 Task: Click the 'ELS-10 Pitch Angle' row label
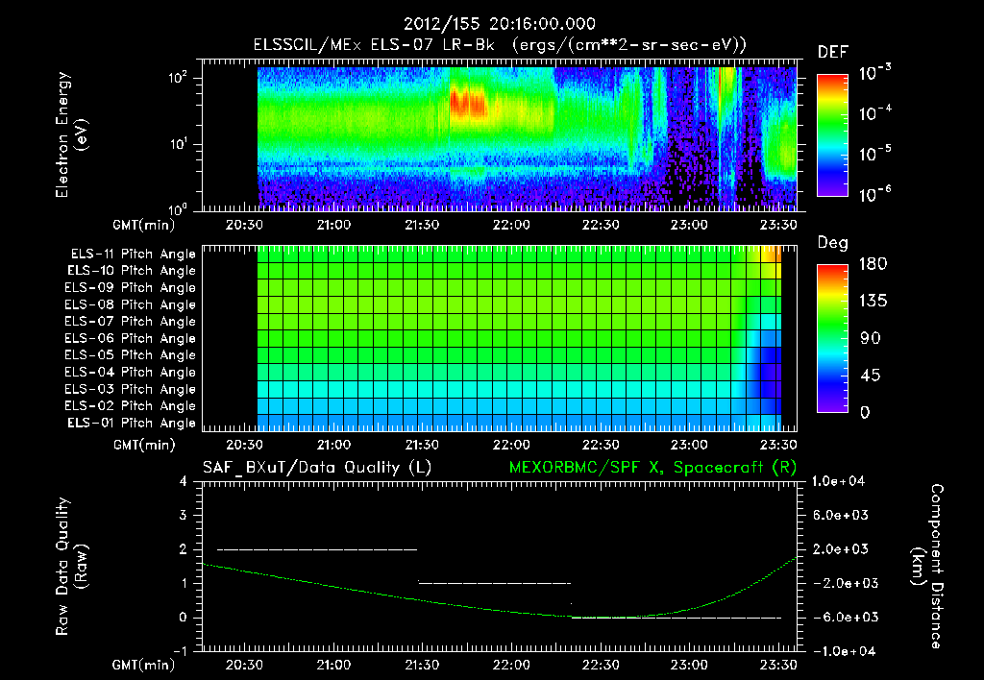click(x=132, y=271)
